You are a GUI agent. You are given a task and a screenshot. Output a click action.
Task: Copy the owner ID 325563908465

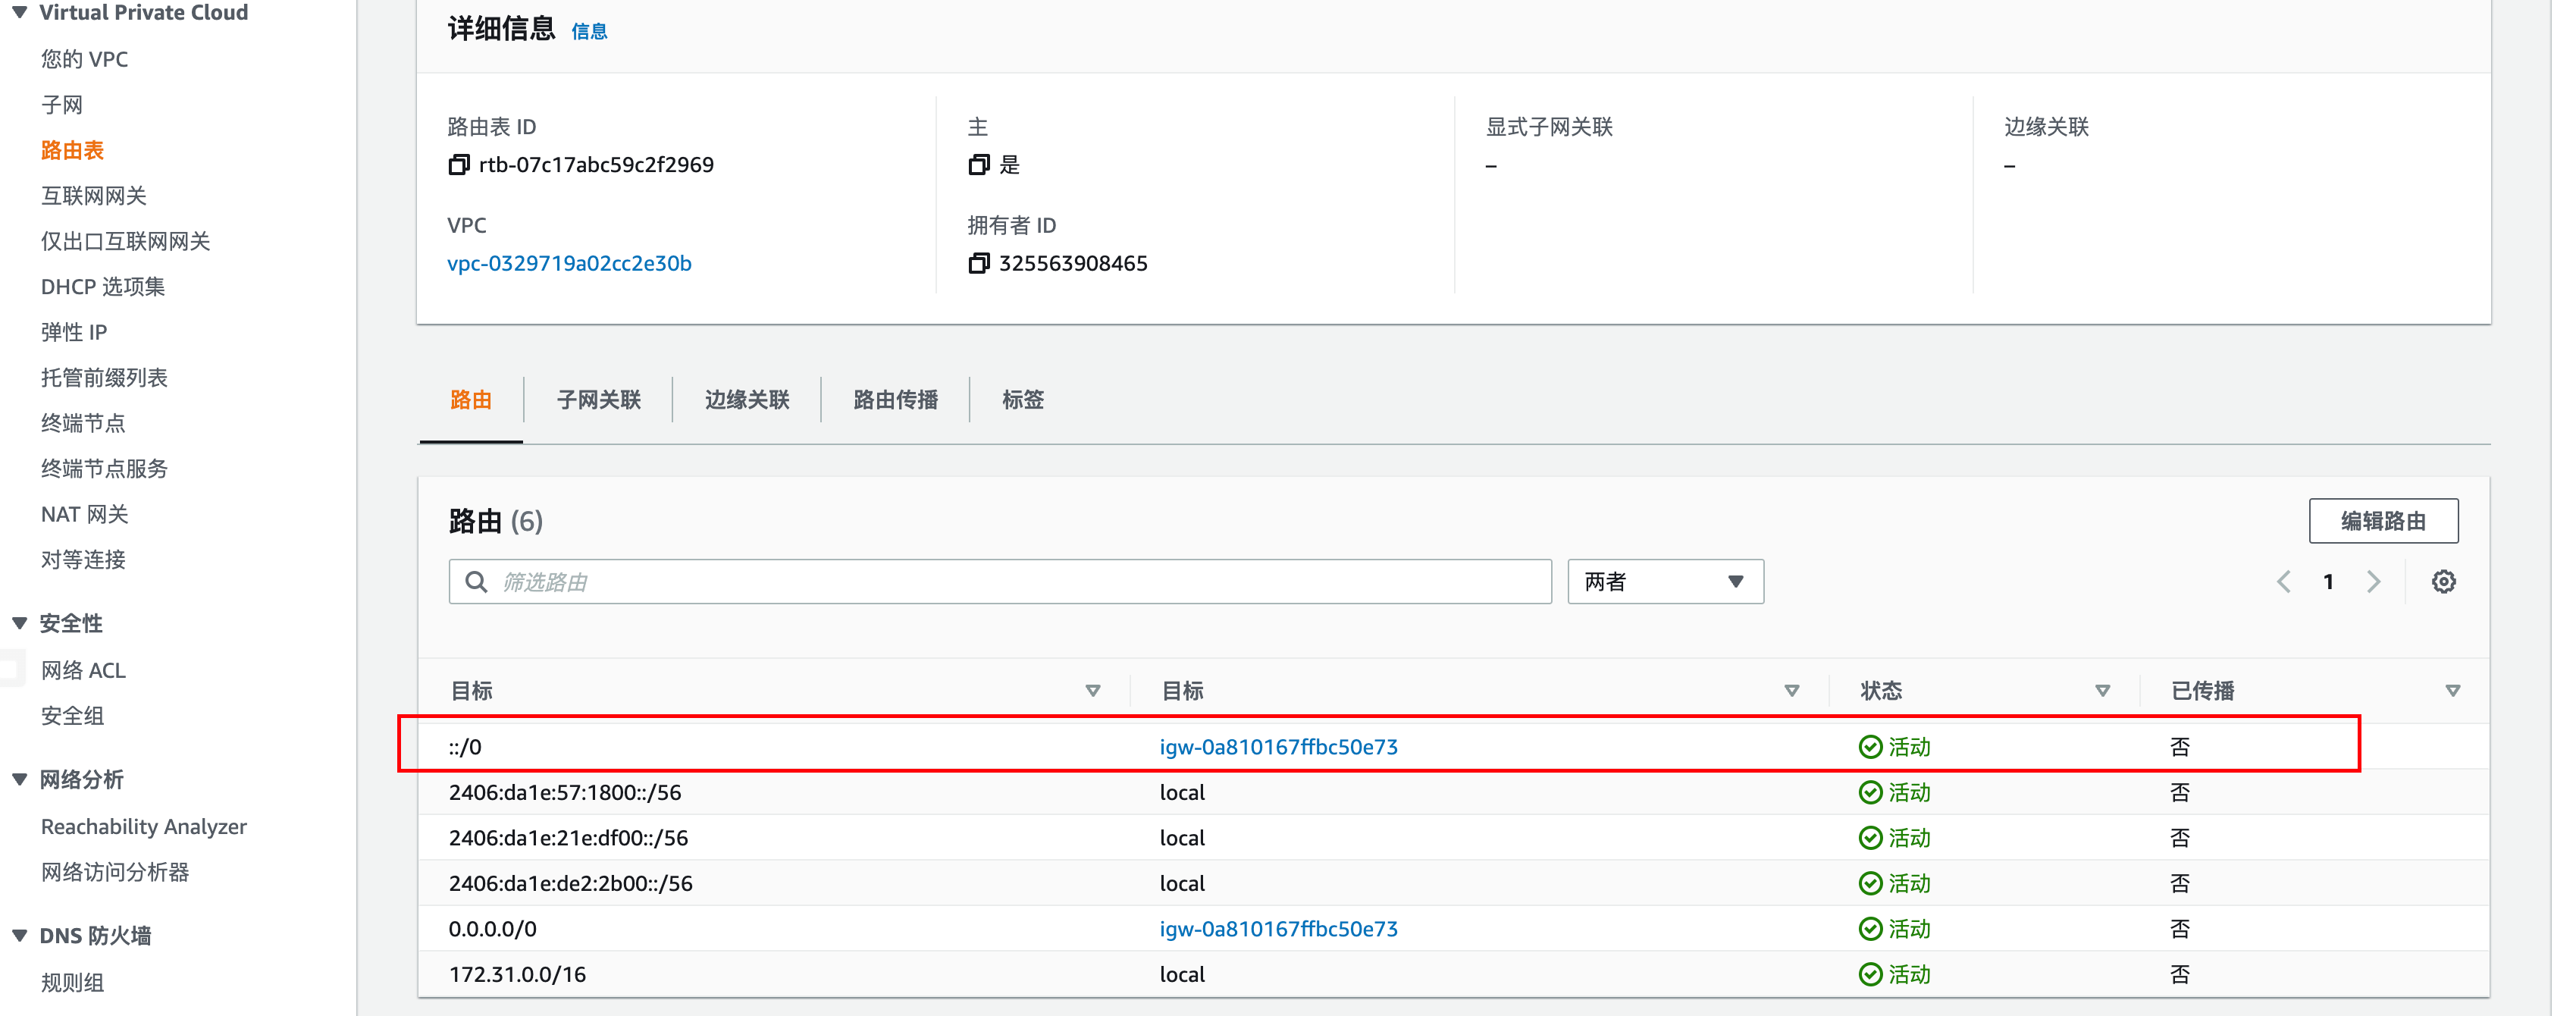(x=978, y=263)
